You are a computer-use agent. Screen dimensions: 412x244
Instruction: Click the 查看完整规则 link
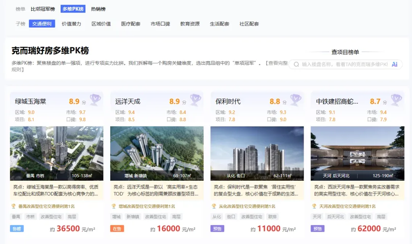tap(277, 63)
